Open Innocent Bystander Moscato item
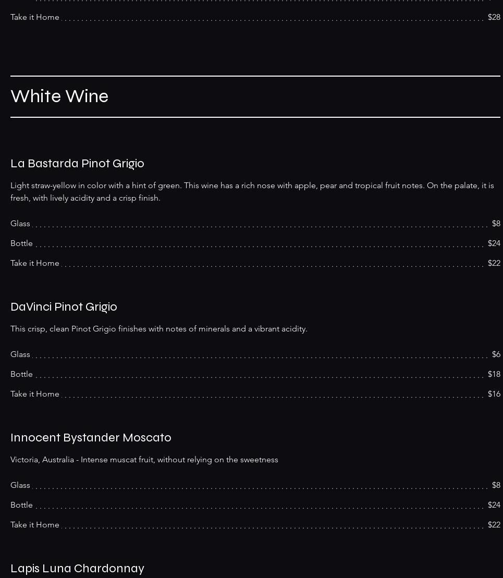 click(x=91, y=438)
